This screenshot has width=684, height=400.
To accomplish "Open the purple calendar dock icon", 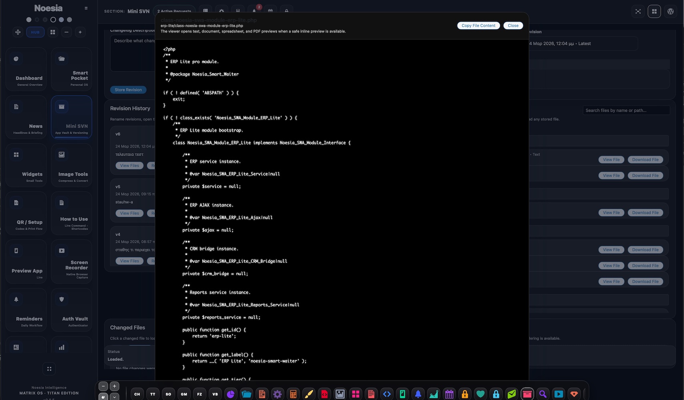I will 449,394.
